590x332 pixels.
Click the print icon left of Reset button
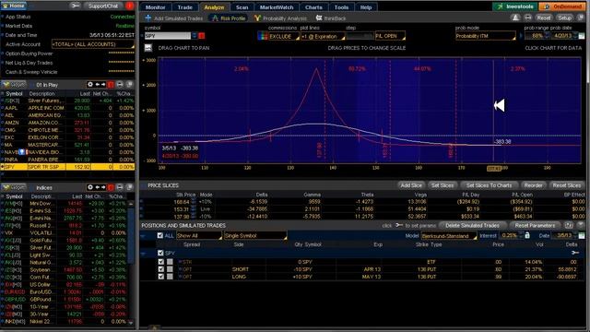point(528,18)
